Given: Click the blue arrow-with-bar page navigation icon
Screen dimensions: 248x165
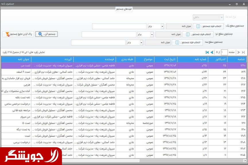Looking at the screenshot, I should tap(207, 52).
